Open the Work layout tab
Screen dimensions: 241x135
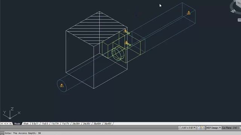click(26, 123)
